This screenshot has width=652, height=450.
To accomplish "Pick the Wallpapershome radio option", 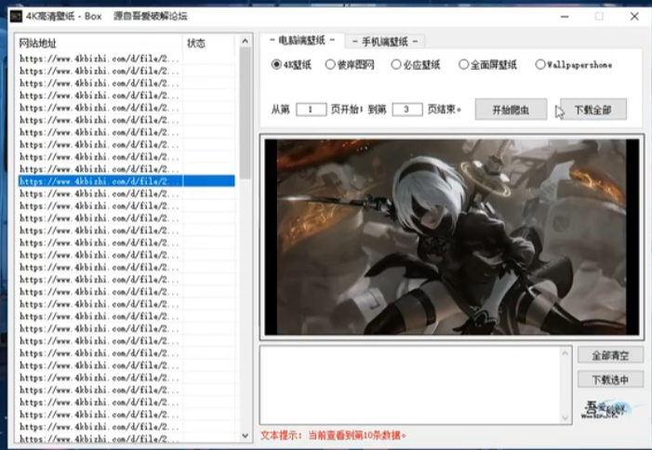I will point(574,64).
